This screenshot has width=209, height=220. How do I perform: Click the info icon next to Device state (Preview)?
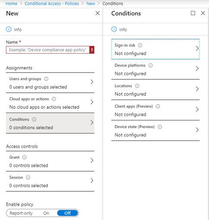pos(160,127)
